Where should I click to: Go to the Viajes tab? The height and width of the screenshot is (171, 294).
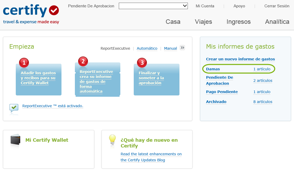click(203, 22)
